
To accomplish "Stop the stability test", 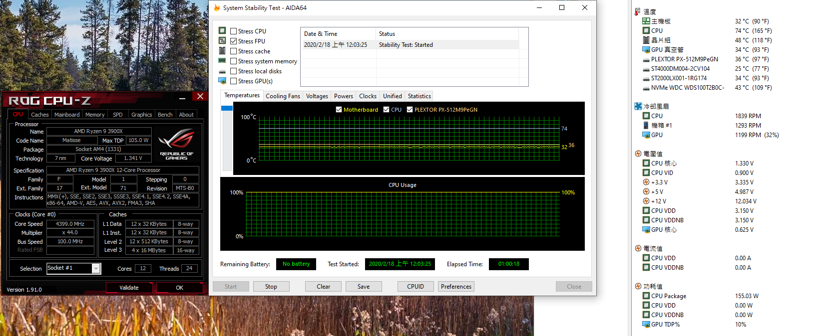I will 271,287.
